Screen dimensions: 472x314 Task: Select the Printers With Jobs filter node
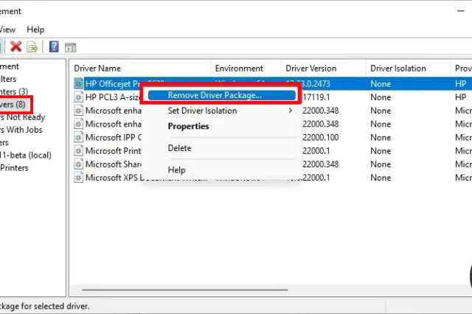[x=22, y=130]
